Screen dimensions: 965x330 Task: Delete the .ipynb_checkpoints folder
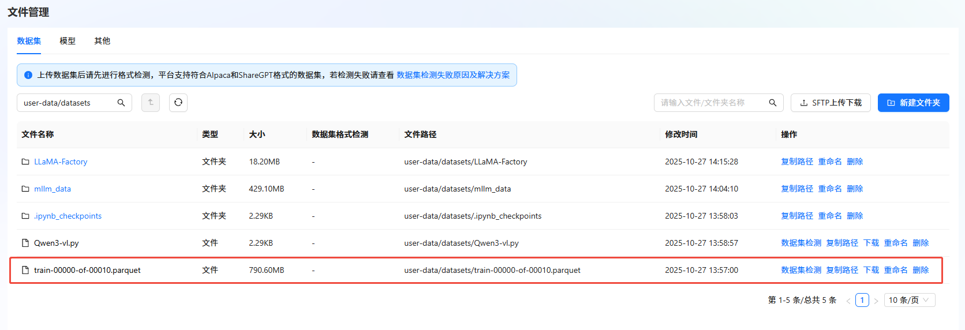pyautogui.click(x=855, y=216)
